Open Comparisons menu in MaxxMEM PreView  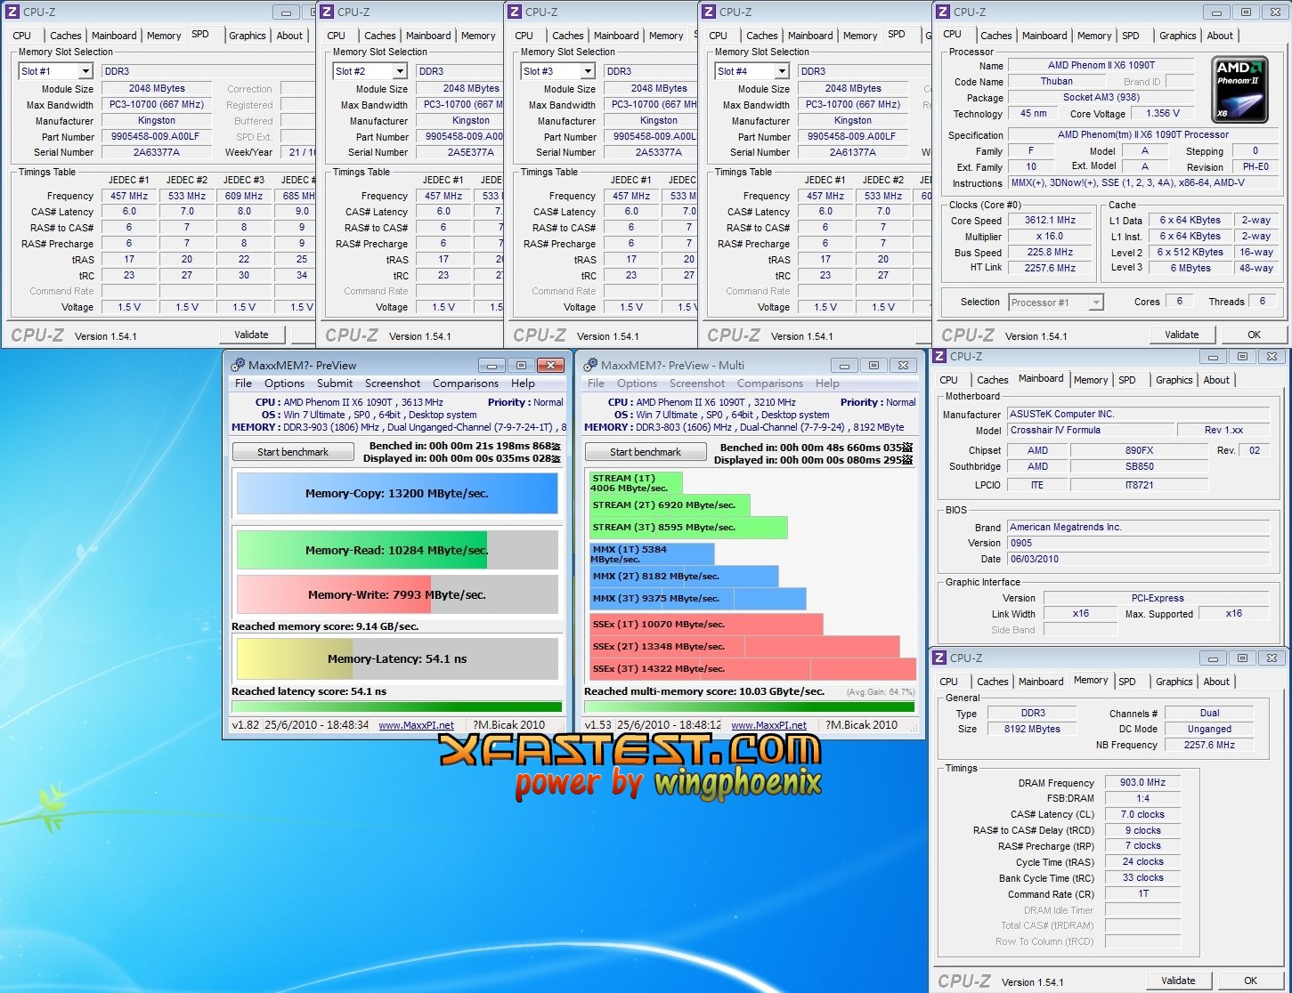pos(466,383)
